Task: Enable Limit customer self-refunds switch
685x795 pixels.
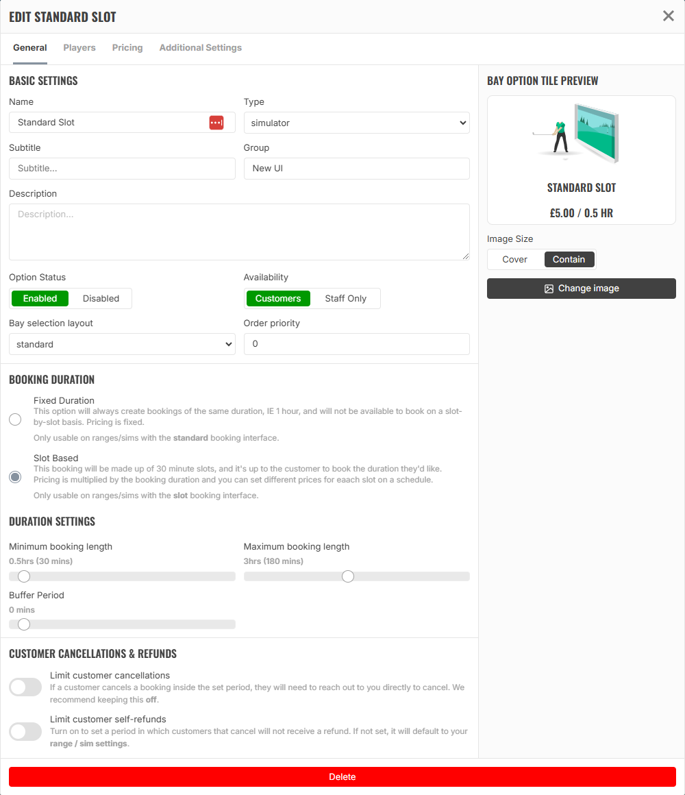Action: [x=25, y=732]
